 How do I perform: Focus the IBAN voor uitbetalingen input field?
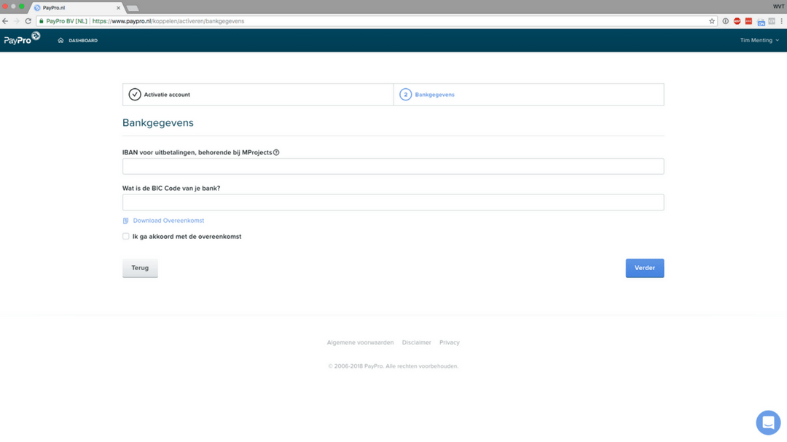click(x=393, y=167)
